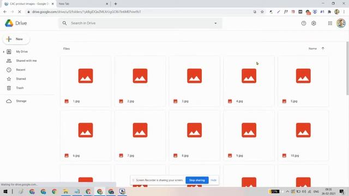Click the search magnifier icon
This screenshot has height=196, width=349.
pyautogui.click(x=64, y=23)
